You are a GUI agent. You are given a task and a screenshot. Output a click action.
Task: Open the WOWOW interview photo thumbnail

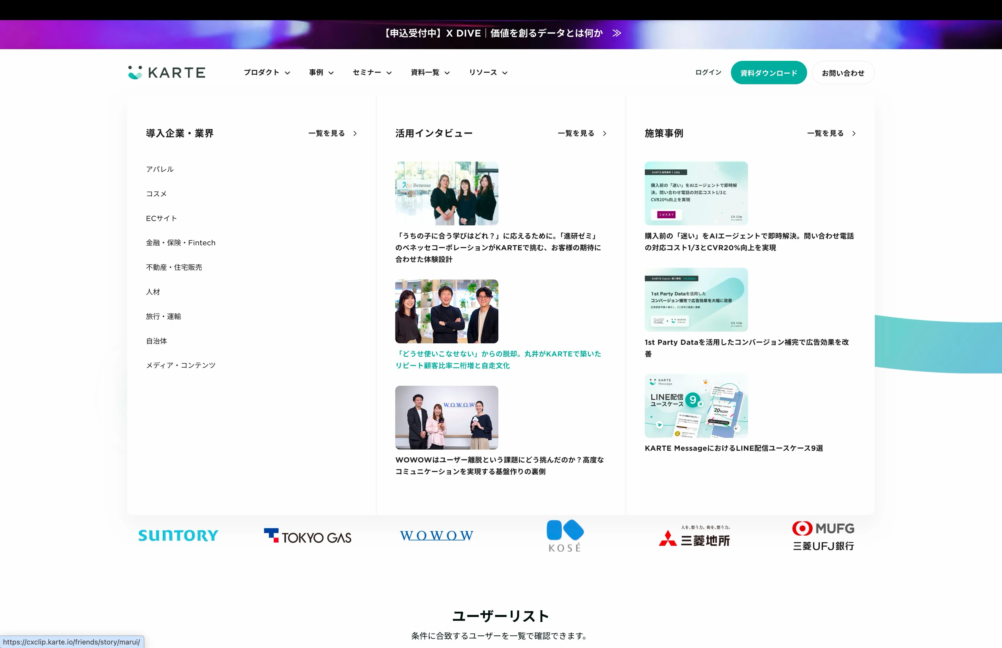pos(447,418)
